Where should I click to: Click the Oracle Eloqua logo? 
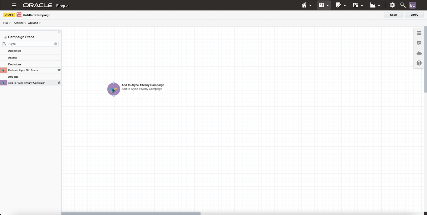pos(46,5)
